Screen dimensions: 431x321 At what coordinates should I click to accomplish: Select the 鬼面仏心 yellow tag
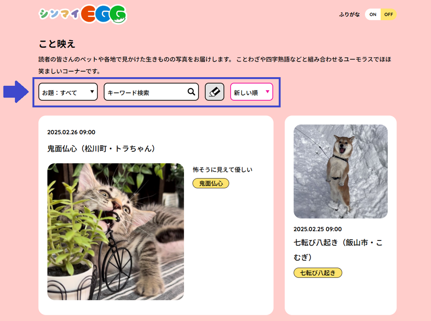pyautogui.click(x=211, y=183)
